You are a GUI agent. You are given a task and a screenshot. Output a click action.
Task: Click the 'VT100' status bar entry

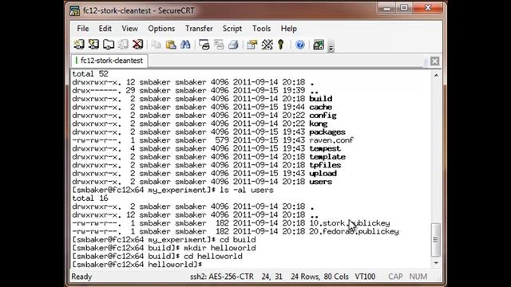pos(365,277)
